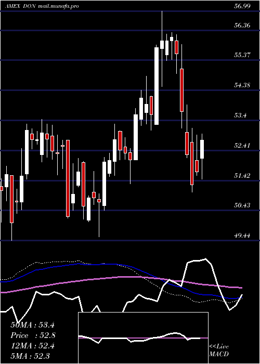Click inside the Live MACD inset chart
Screen dimensions: 260x364
(143, 338)
